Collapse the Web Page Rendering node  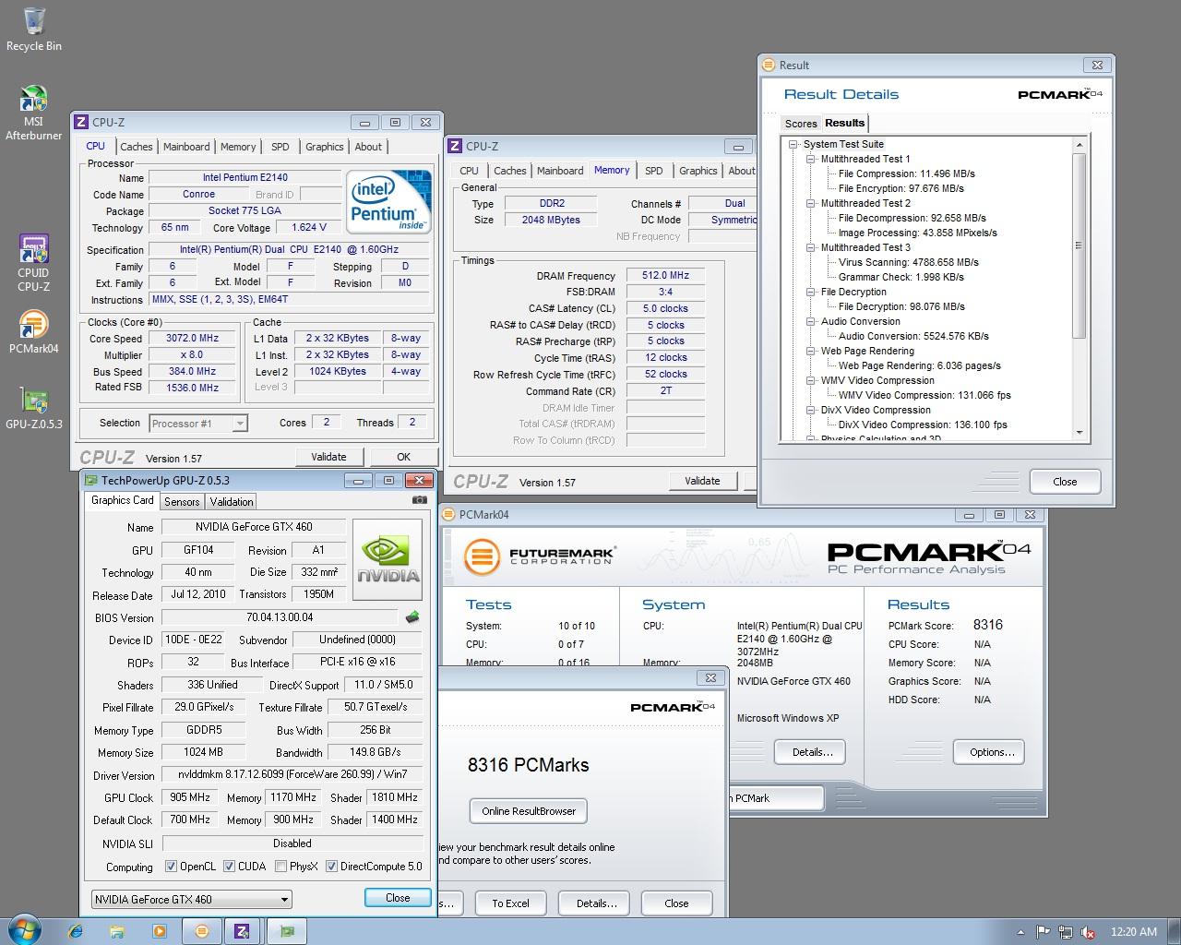pyautogui.click(x=810, y=351)
